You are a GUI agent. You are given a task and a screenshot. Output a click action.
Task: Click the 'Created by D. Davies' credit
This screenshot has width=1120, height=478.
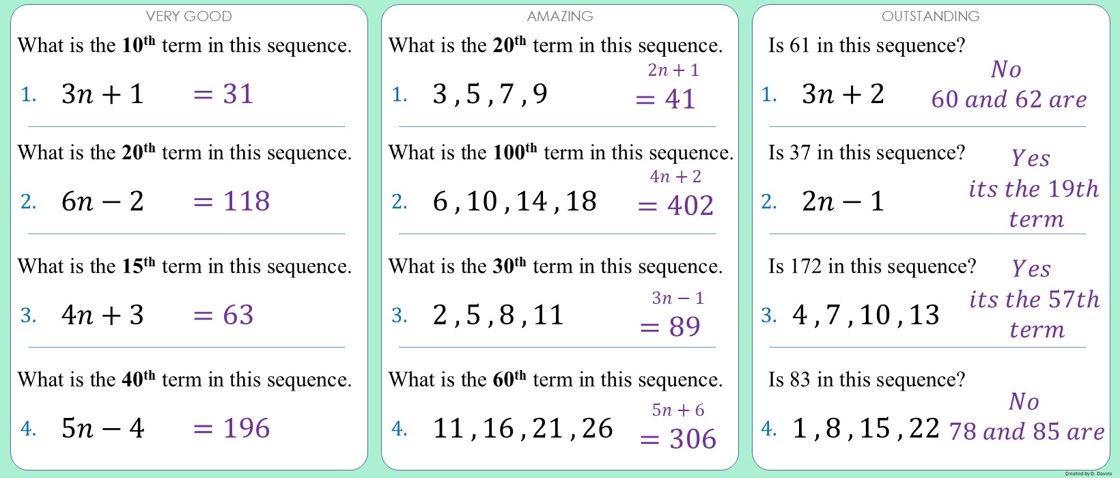tap(1088, 473)
